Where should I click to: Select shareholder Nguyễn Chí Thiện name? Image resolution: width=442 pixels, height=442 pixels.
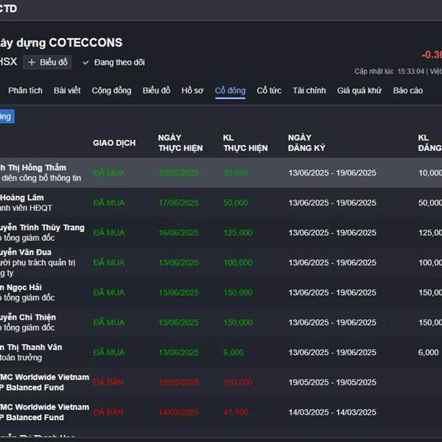click(28, 317)
